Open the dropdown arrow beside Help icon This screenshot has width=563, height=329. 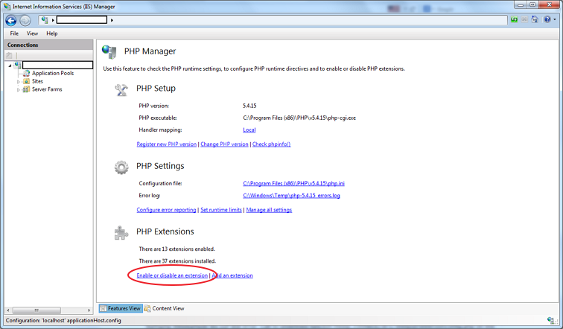tap(555, 19)
